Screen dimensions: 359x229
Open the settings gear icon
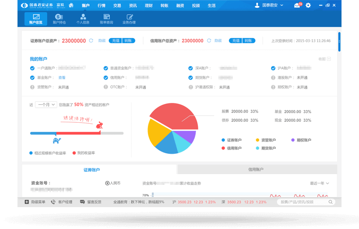[x=308, y=5]
